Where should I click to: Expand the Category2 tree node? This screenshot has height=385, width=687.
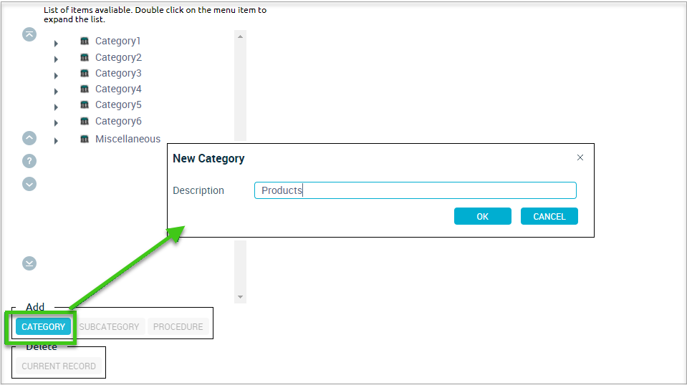[x=56, y=59]
